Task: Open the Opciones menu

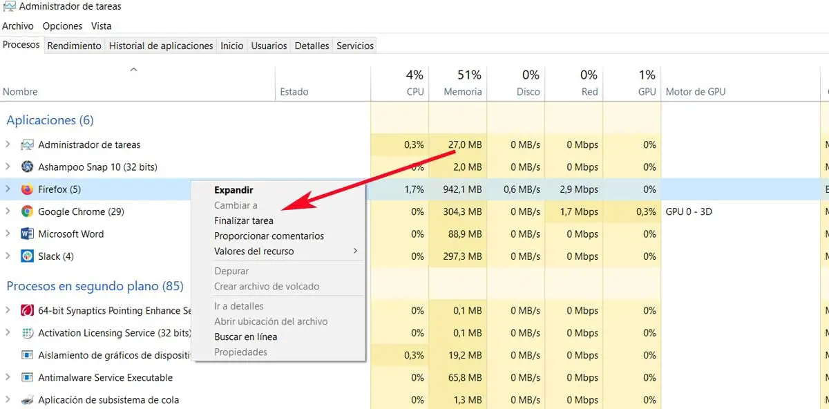Action: [62, 26]
